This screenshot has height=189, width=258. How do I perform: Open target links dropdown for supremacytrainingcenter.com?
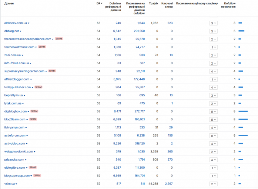click(214, 71)
